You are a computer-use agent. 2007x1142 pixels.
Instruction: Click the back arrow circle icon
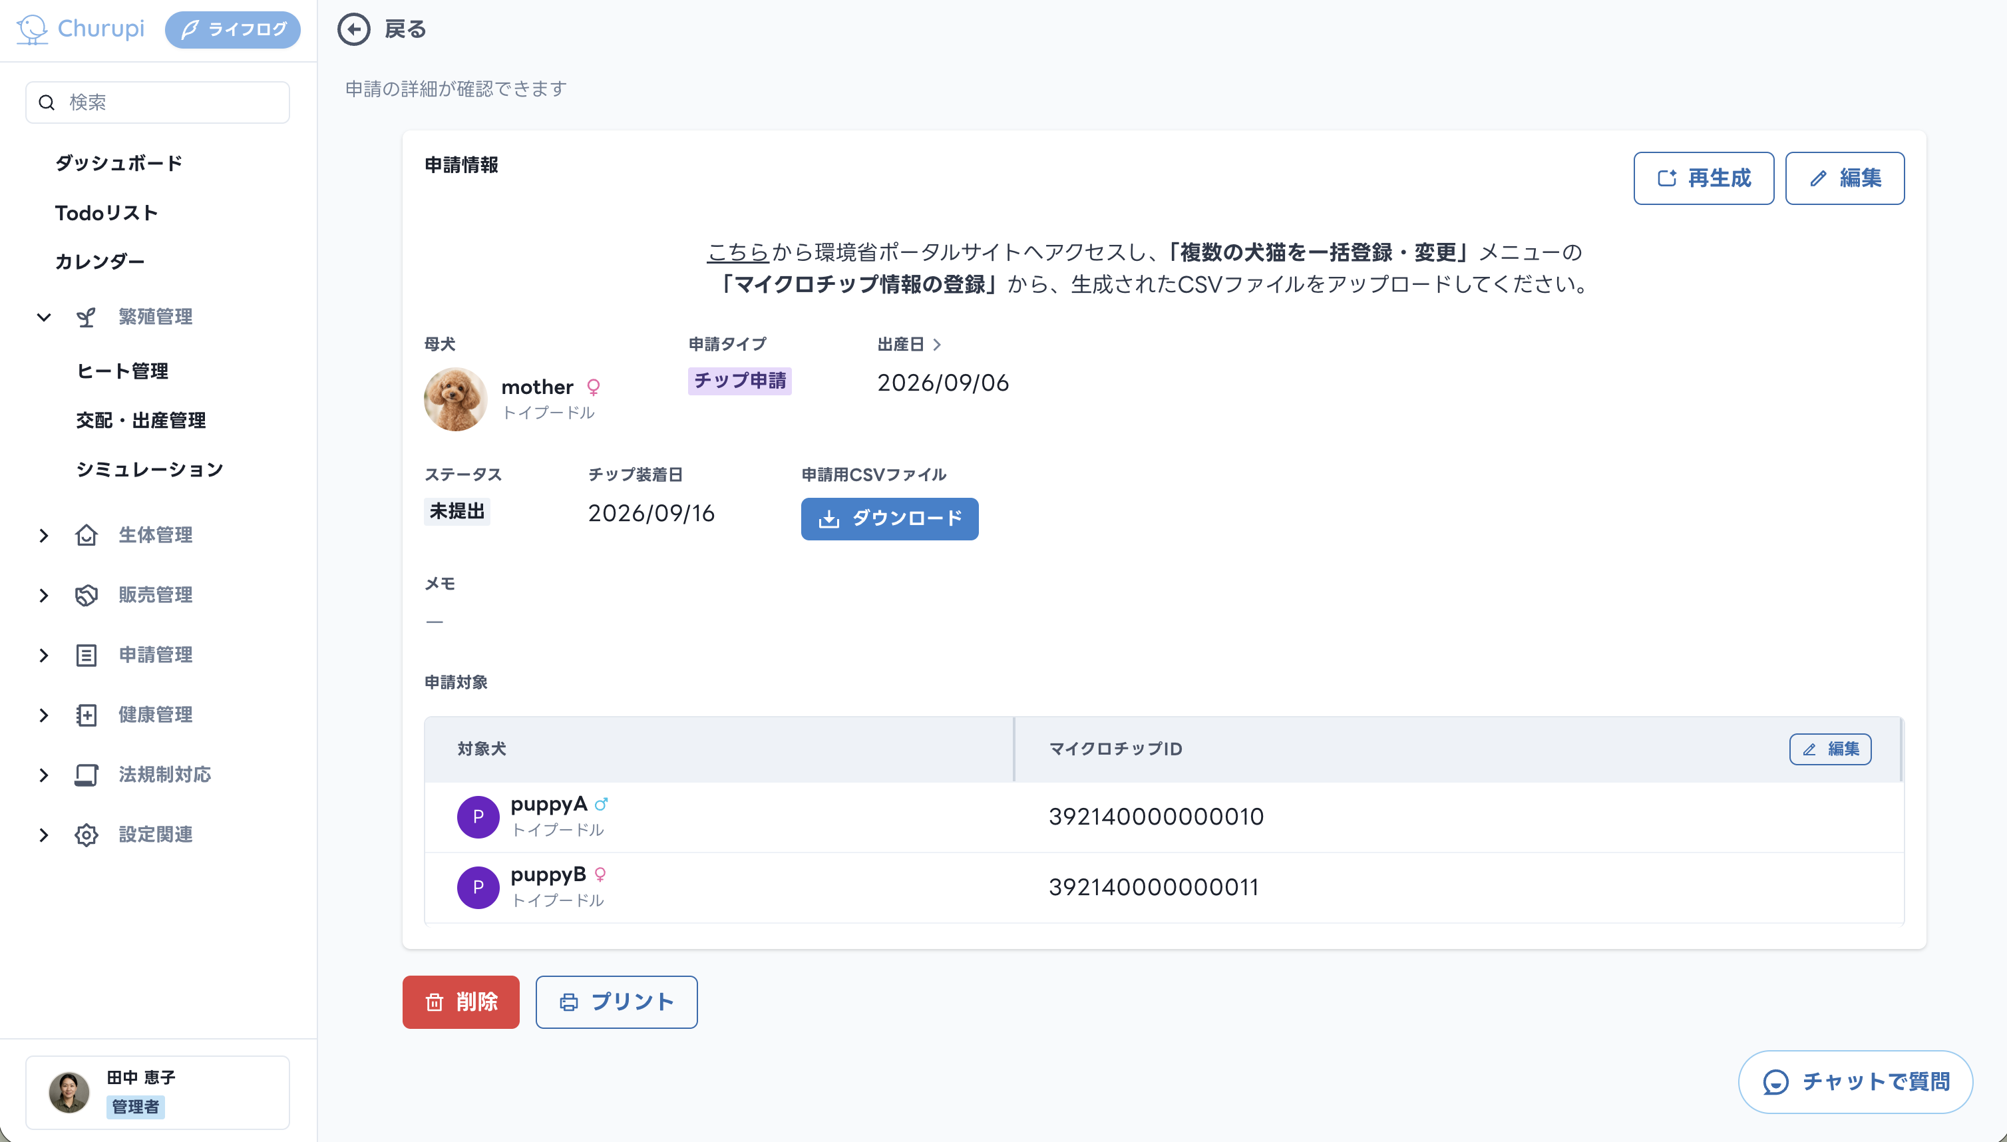(354, 30)
